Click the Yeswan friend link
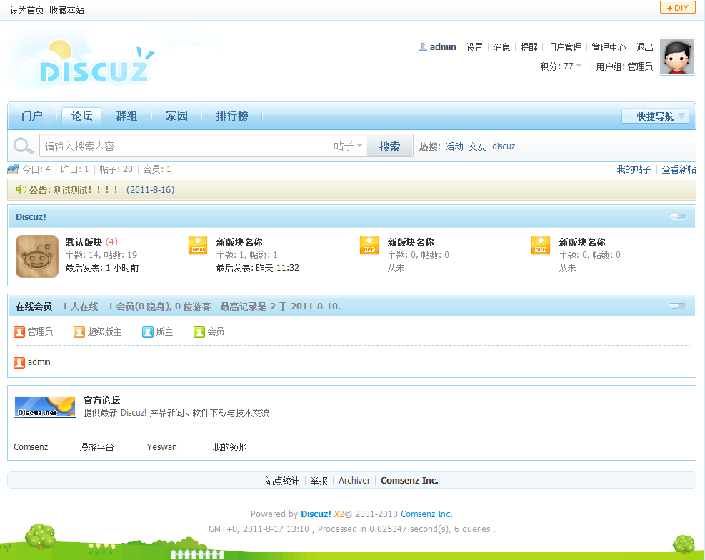This screenshot has width=705, height=560. (x=162, y=447)
